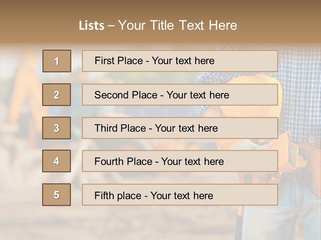Click the First Place text box
Viewport: 321px width, 240px height.
point(180,61)
